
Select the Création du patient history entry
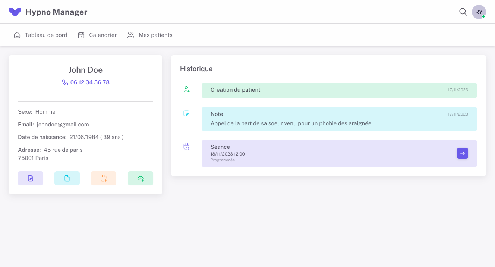(339, 90)
